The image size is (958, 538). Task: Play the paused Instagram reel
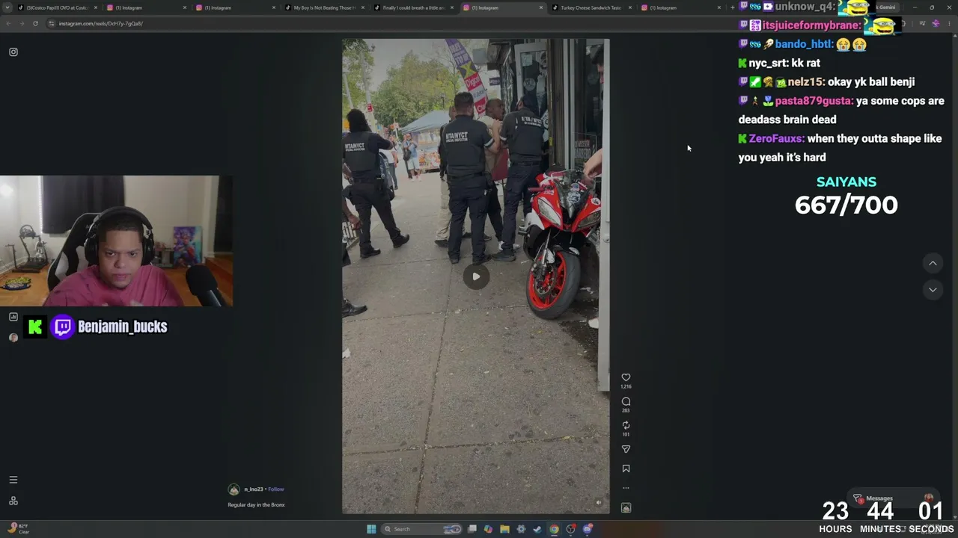pyautogui.click(x=476, y=276)
